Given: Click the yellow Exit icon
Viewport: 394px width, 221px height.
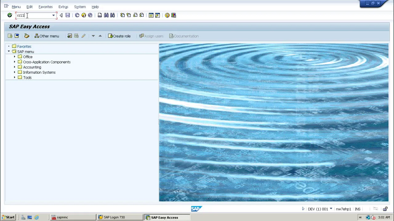Looking at the screenshot, I should coord(84,15).
